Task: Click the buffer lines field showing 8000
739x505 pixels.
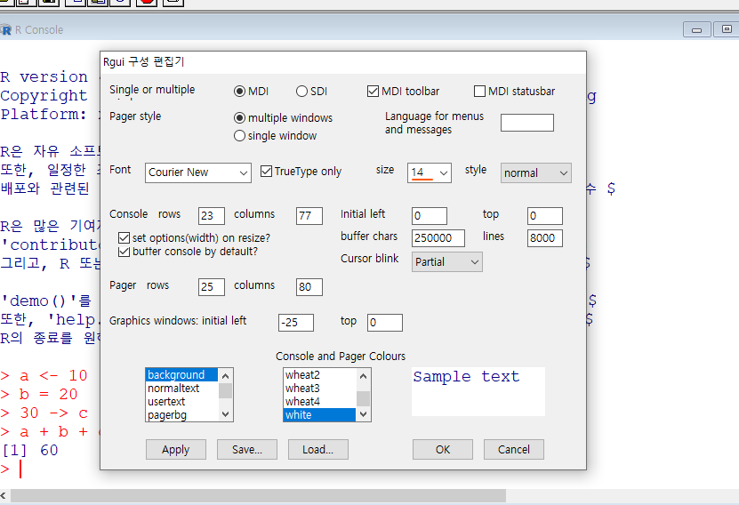Action: (545, 238)
